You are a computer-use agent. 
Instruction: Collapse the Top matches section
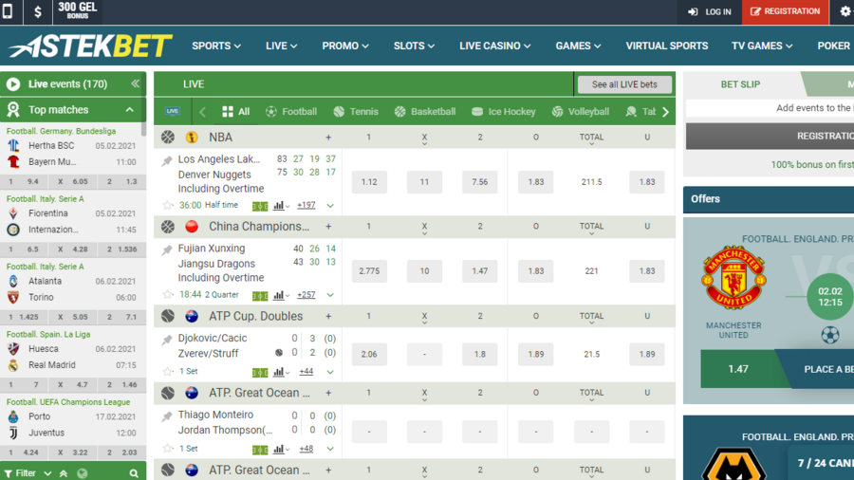130,110
